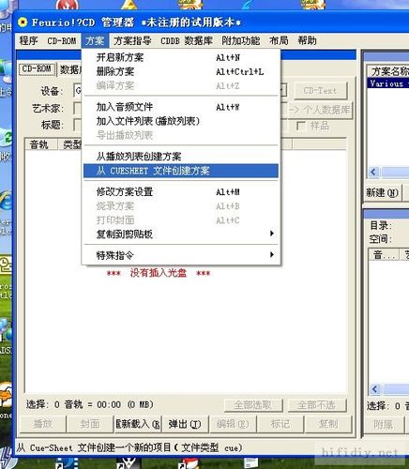Switch to the CD-ROM tab
The width and height of the screenshot is (409, 469).
pos(37,68)
